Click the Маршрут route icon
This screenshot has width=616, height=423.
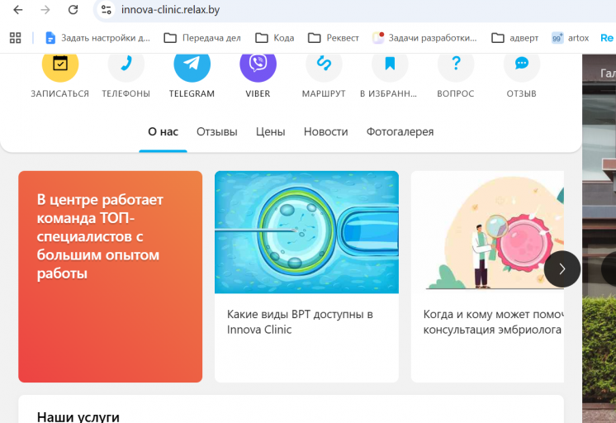[325, 64]
